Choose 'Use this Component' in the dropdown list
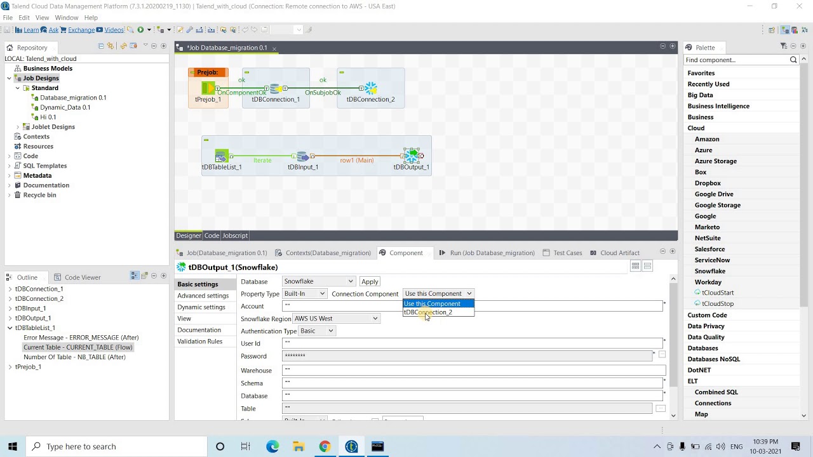Viewport: 813px width, 457px height. point(438,303)
